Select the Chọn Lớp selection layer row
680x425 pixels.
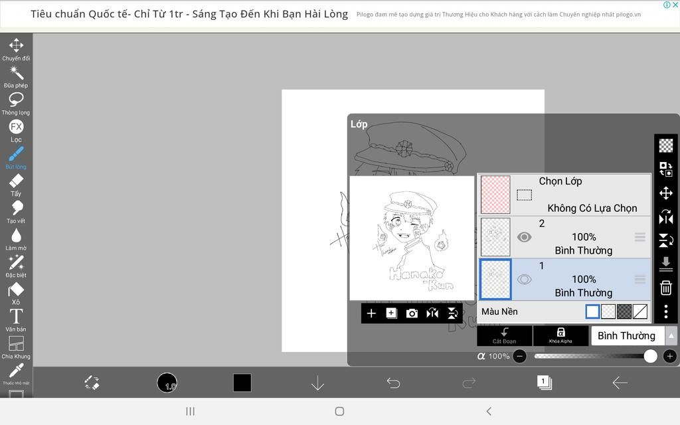pos(564,195)
